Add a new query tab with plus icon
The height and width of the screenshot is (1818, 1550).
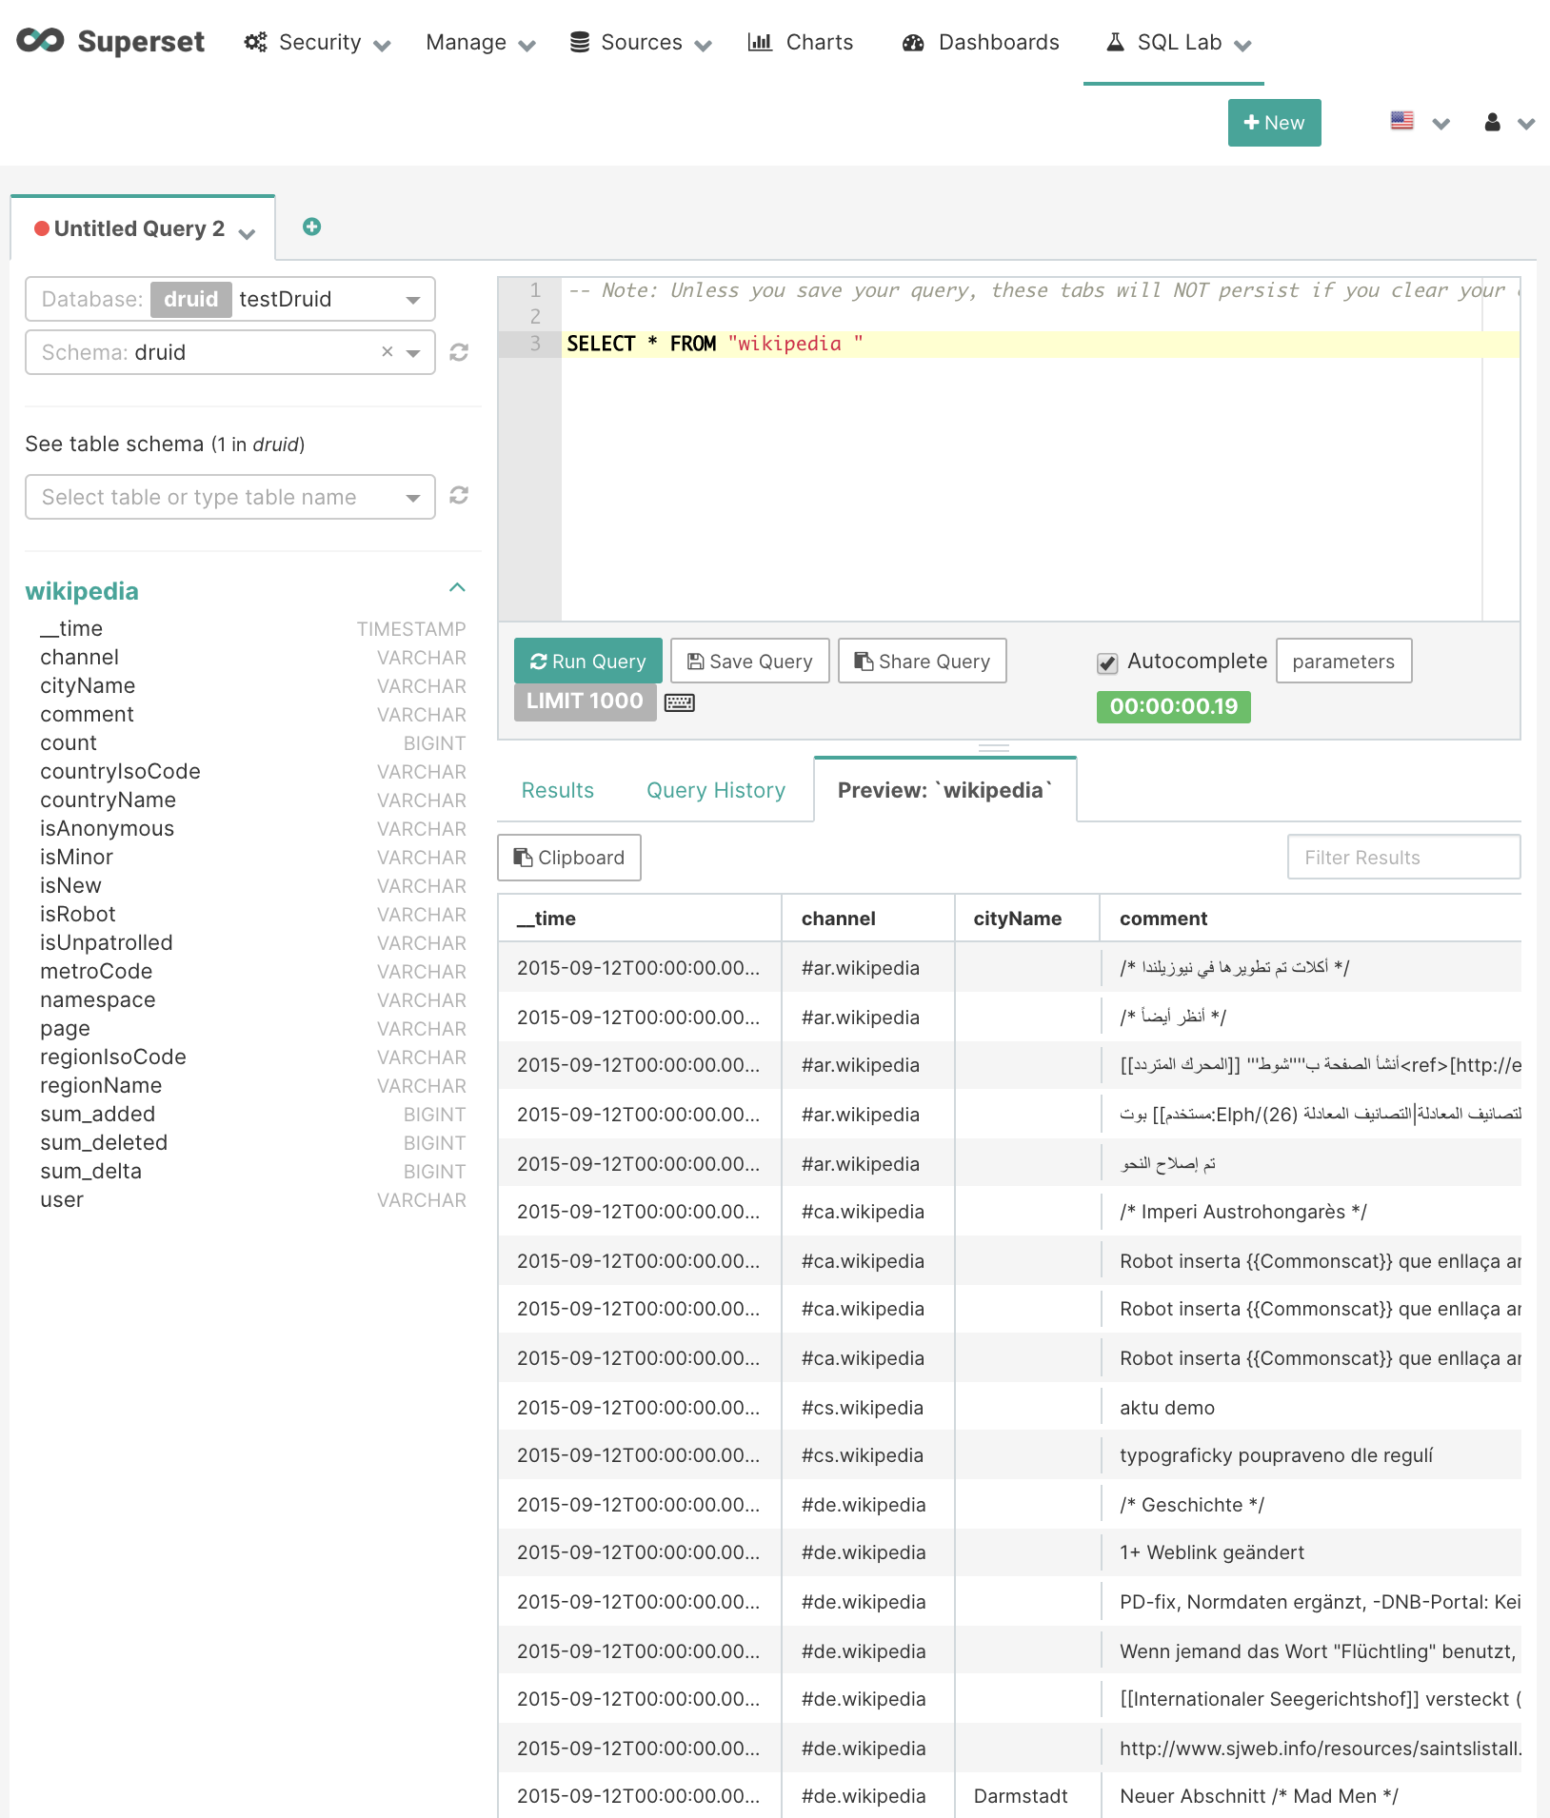[x=311, y=227]
